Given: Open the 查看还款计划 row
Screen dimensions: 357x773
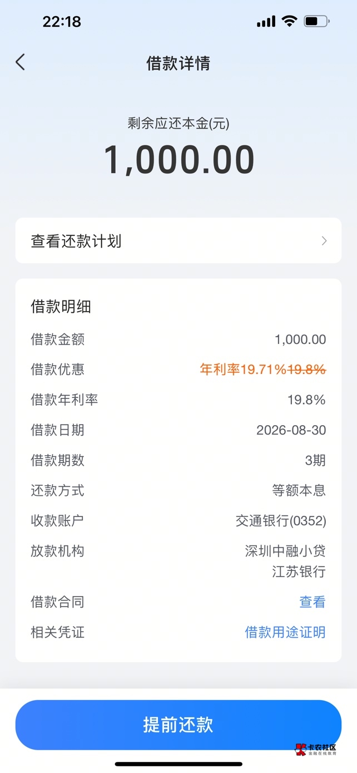Looking at the screenshot, I should click(x=178, y=240).
